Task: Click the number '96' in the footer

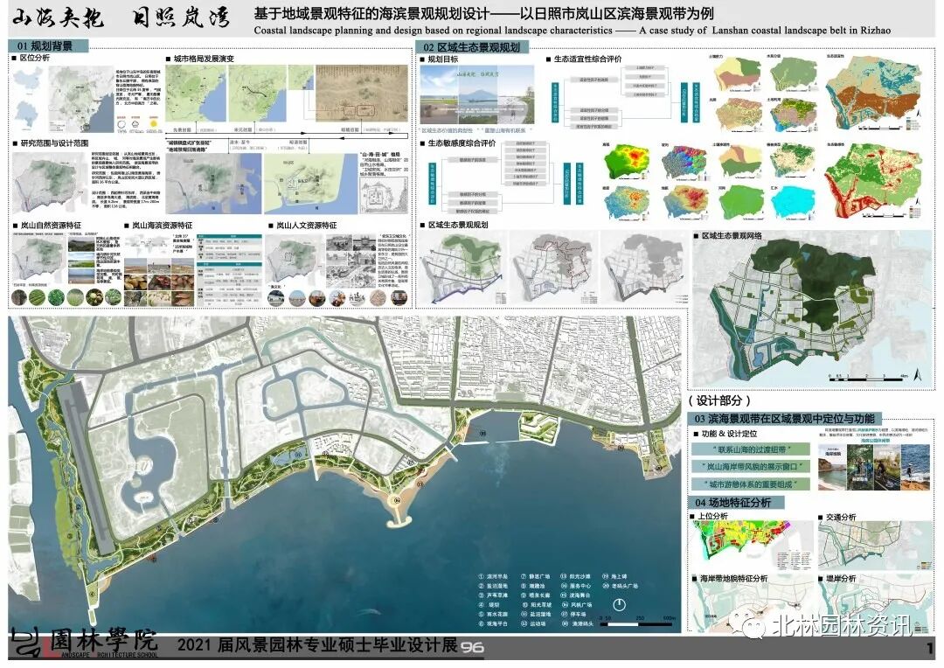Action: point(473,647)
